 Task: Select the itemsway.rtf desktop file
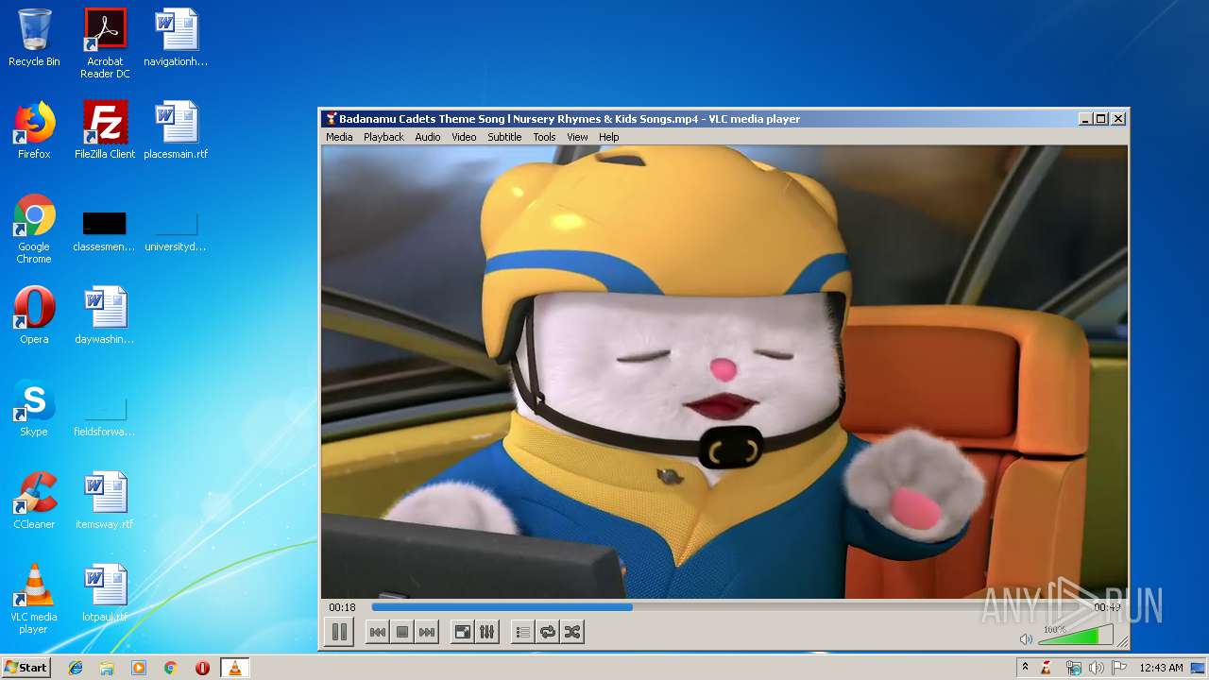(x=105, y=501)
